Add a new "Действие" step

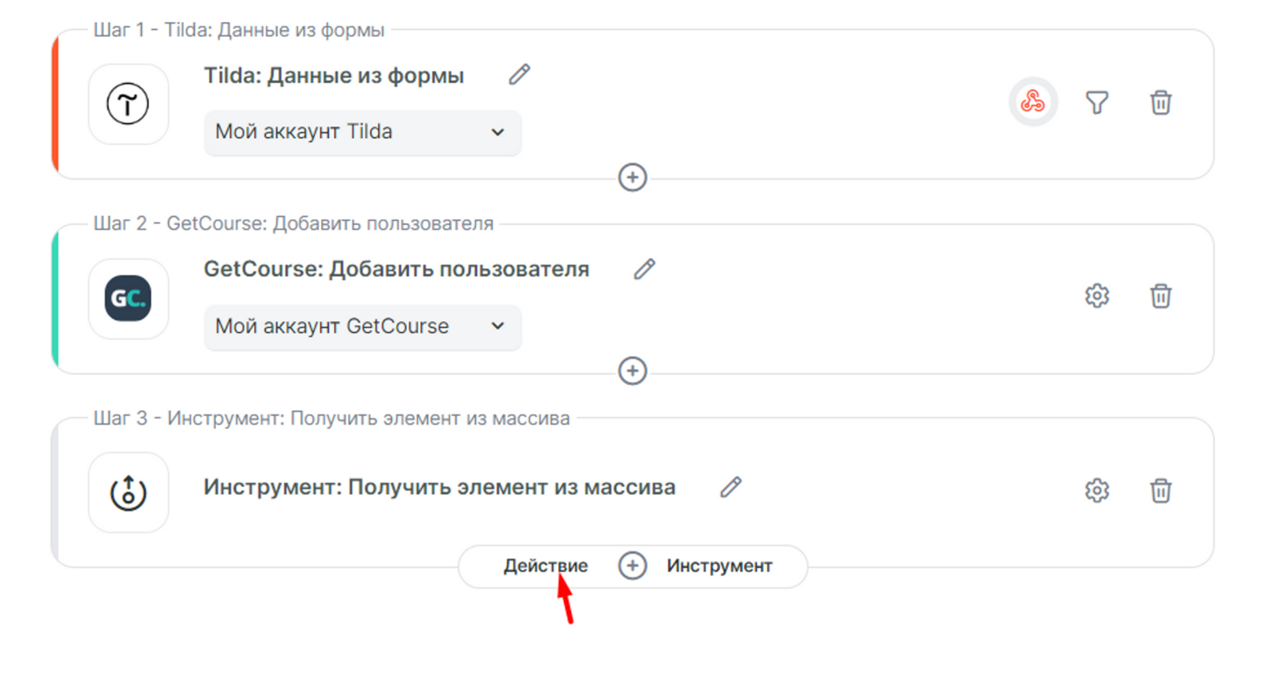(x=545, y=566)
